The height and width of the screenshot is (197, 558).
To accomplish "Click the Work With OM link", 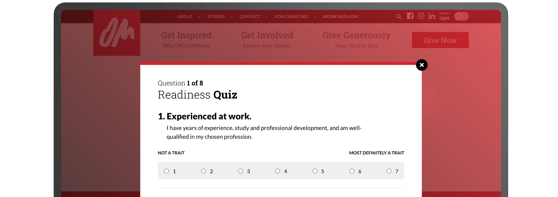I will click(340, 17).
